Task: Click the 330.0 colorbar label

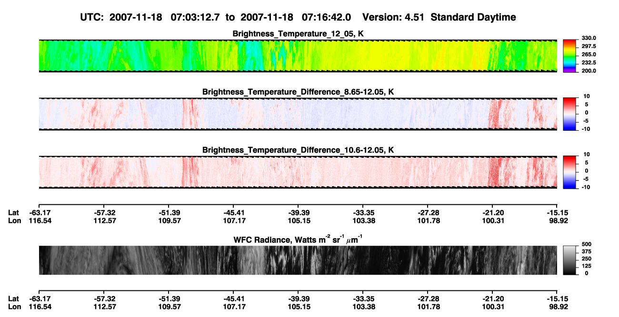Action: pyautogui.click(x=589, y=38)
